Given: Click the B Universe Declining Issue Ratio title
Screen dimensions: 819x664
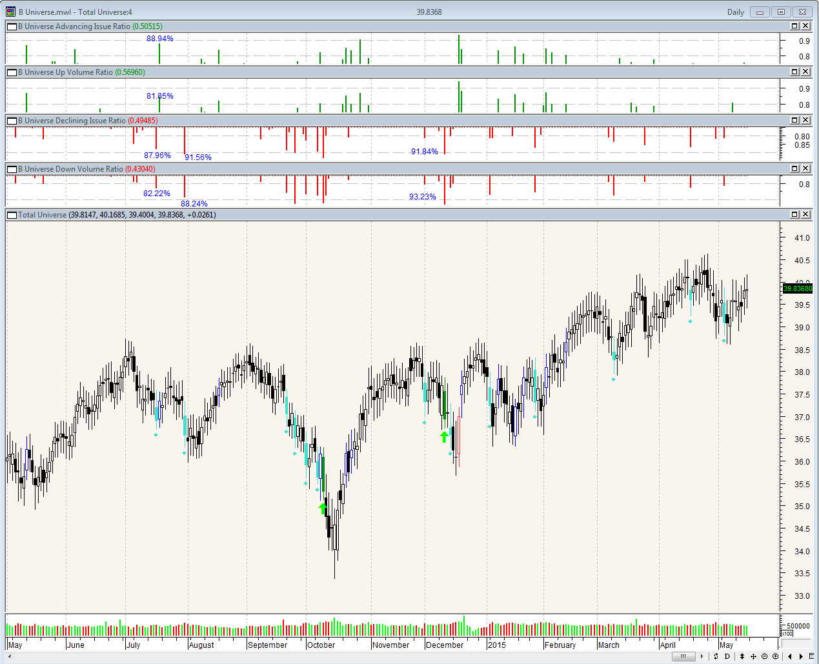Looking at the screenshot, I should pyautogui.click(x=72, y=121).
